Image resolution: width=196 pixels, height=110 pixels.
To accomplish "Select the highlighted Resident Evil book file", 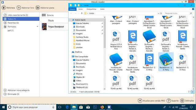I will [166, 62].
